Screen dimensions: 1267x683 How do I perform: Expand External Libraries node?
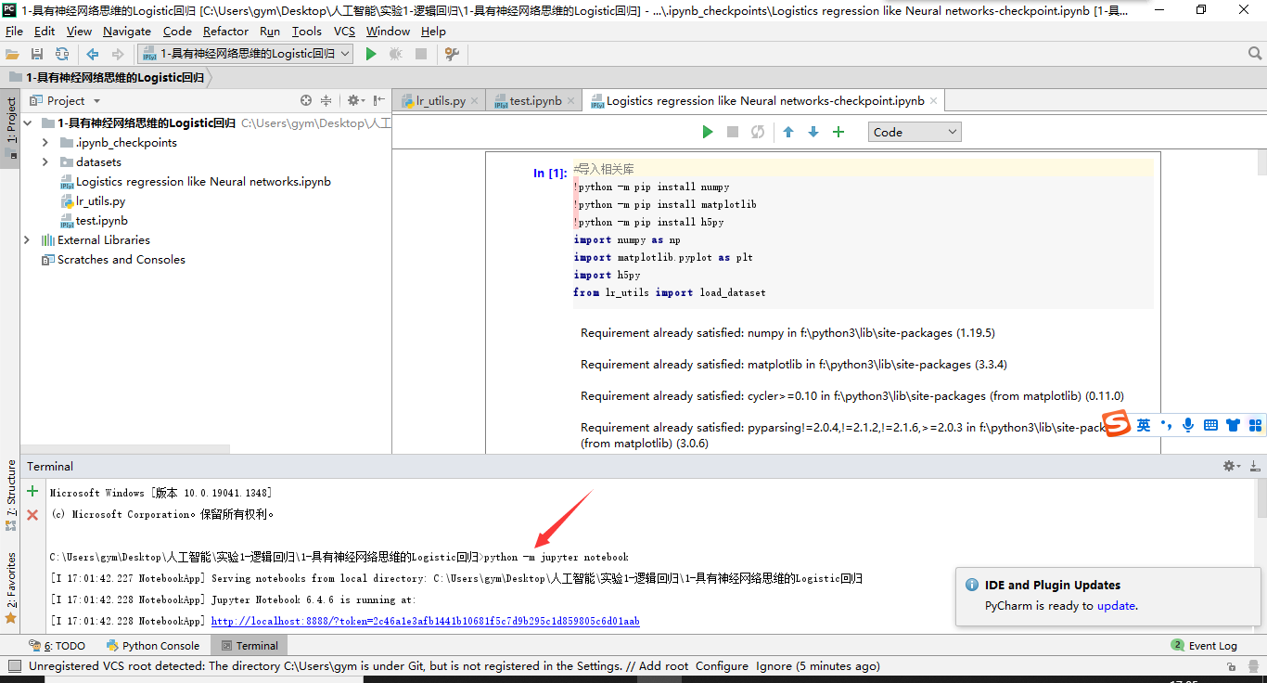[x=27, y=239]
